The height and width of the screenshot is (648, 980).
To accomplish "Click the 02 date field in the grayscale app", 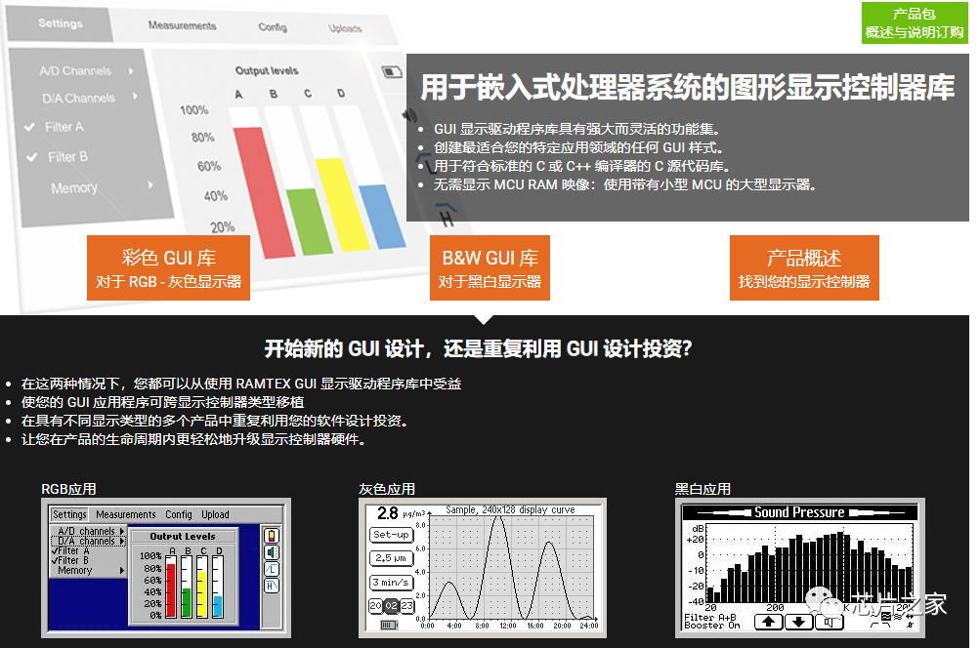I will (x=392, y=605).
